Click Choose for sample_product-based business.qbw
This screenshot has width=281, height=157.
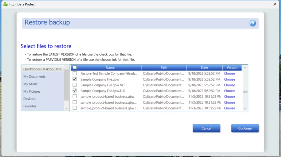tap(229, 96)
